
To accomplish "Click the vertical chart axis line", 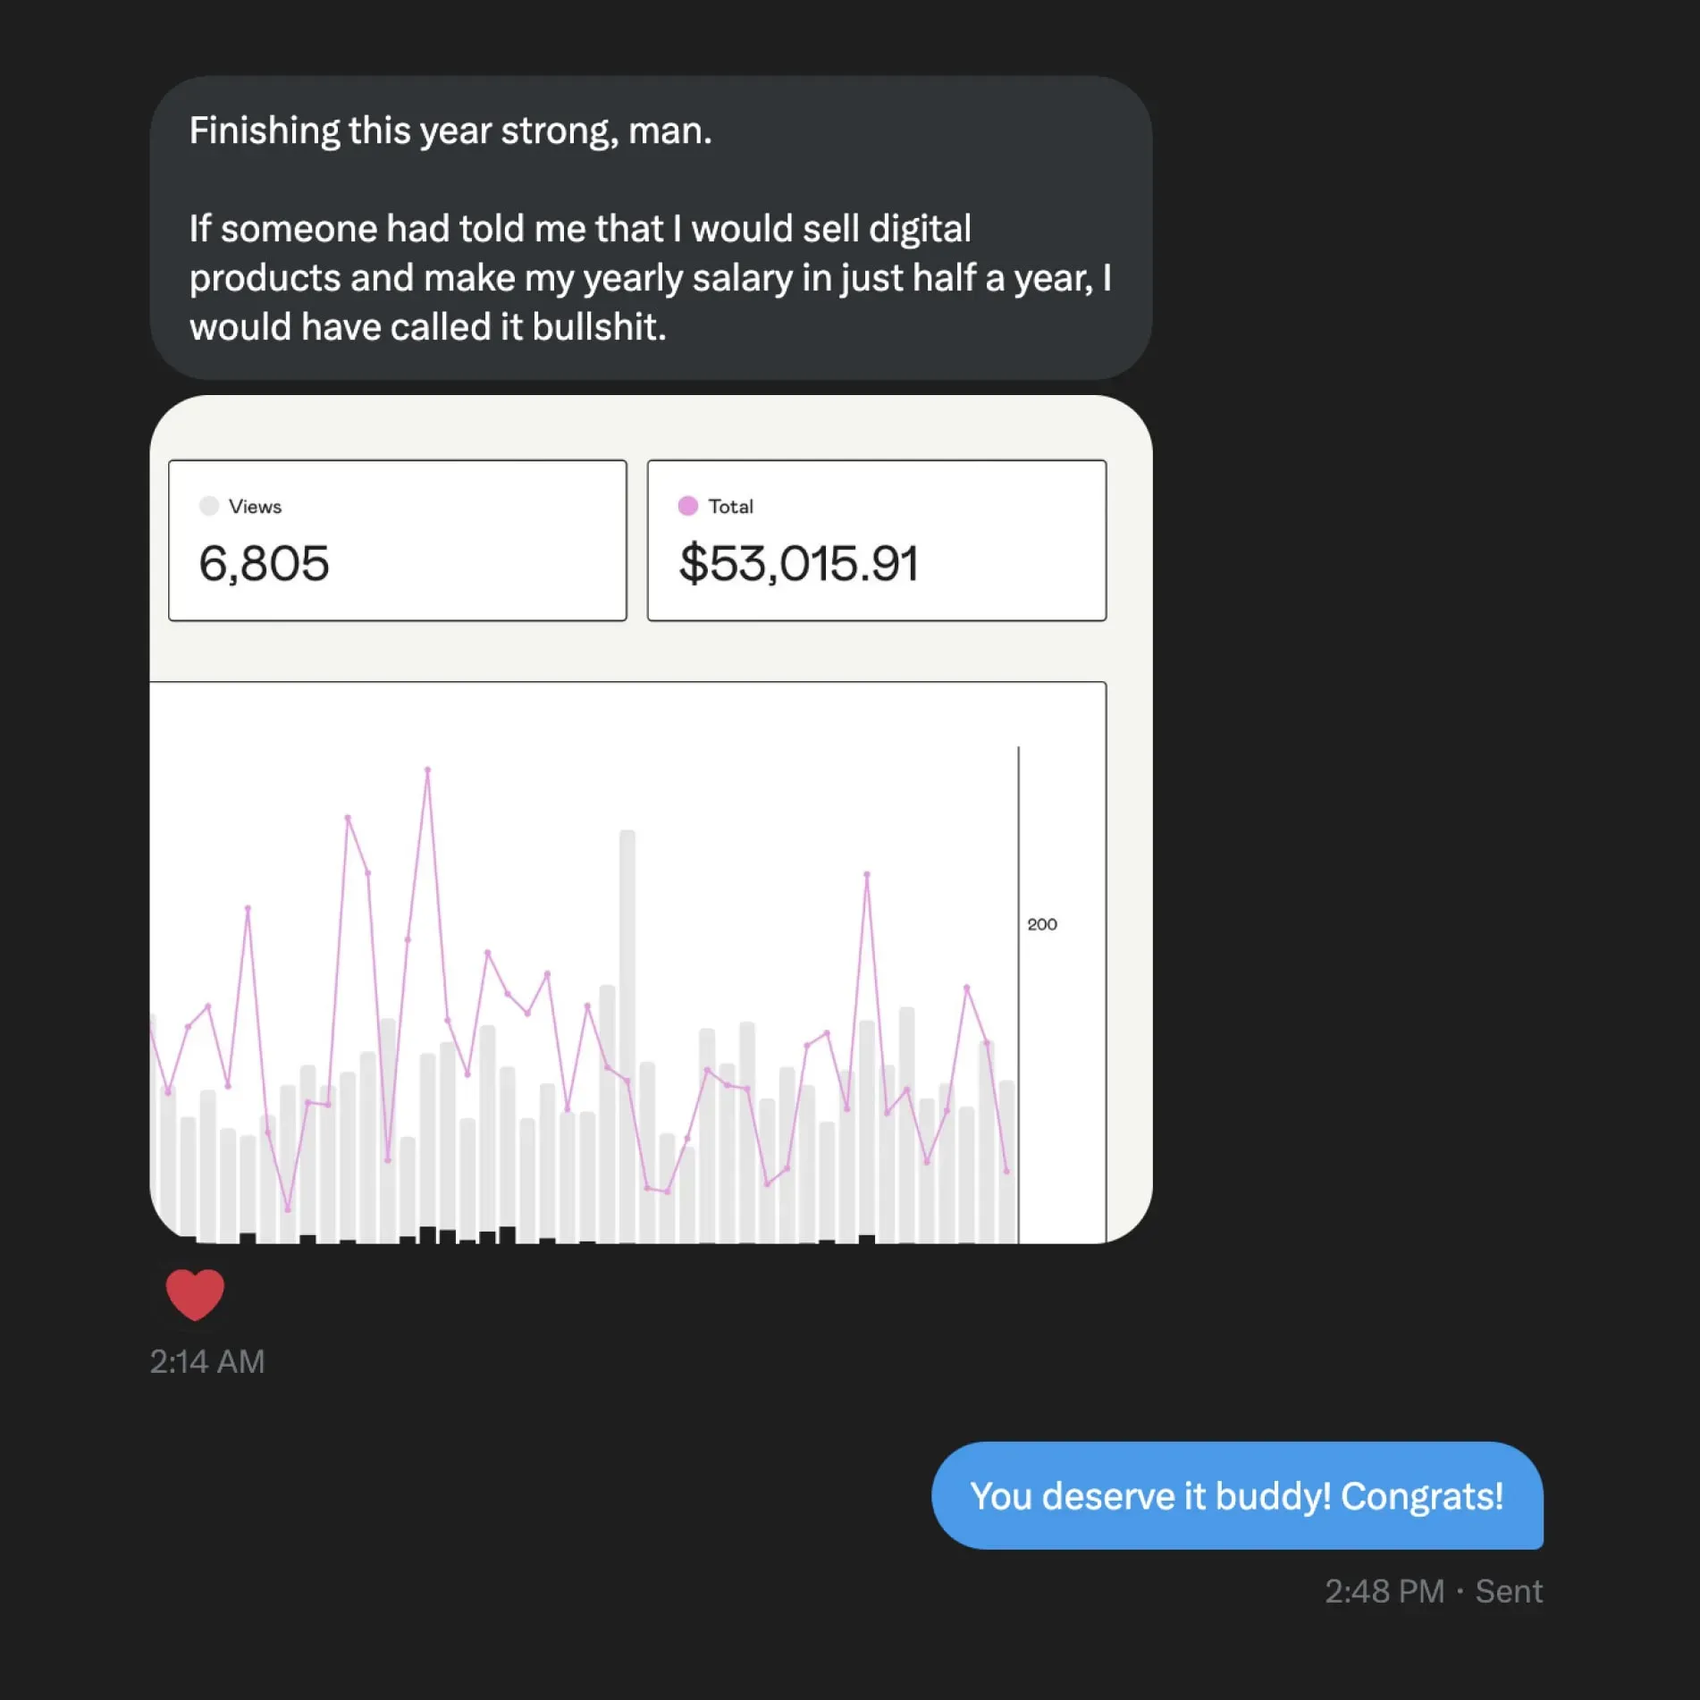I will click(1018, 994).
